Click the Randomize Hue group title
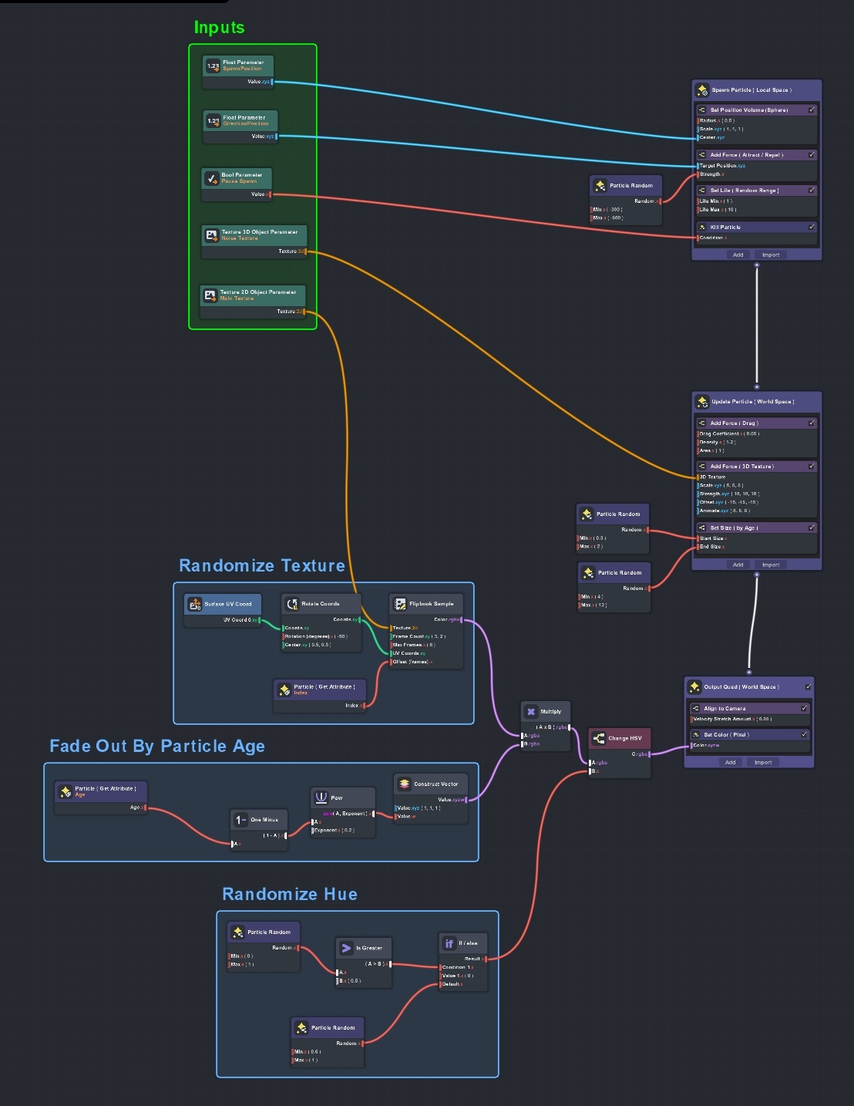This screenshot has height=1106, width=854. pos(290,895)
